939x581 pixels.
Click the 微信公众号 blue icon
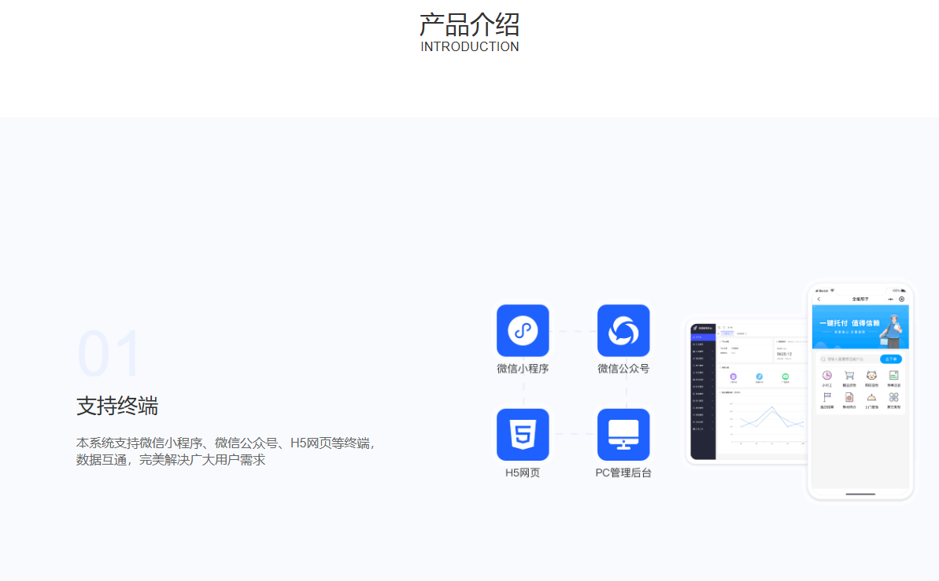[x=623, y=330]
